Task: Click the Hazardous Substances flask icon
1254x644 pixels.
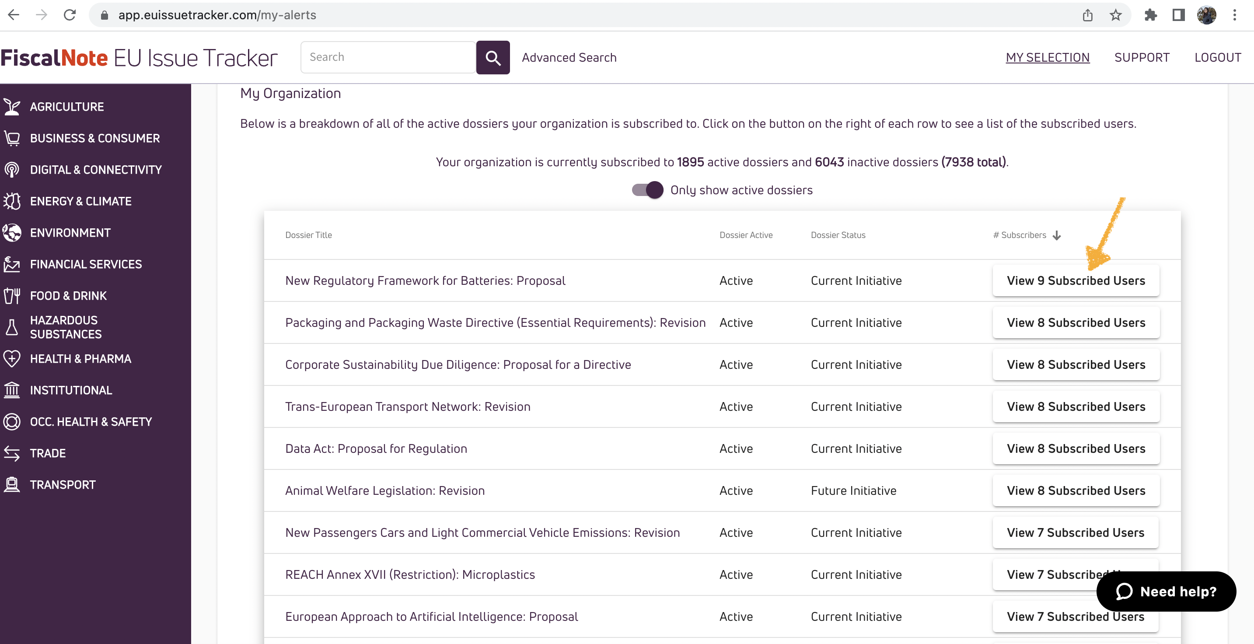Action: (12, 327)
